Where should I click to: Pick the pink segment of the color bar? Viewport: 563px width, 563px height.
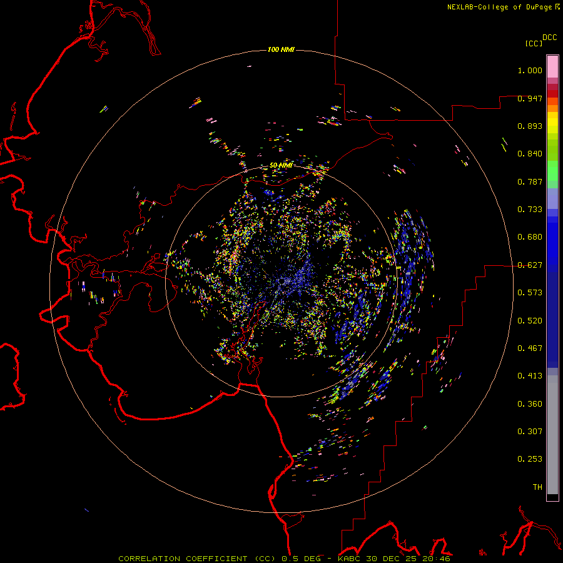pyautogui.click(x=552, y=66)
